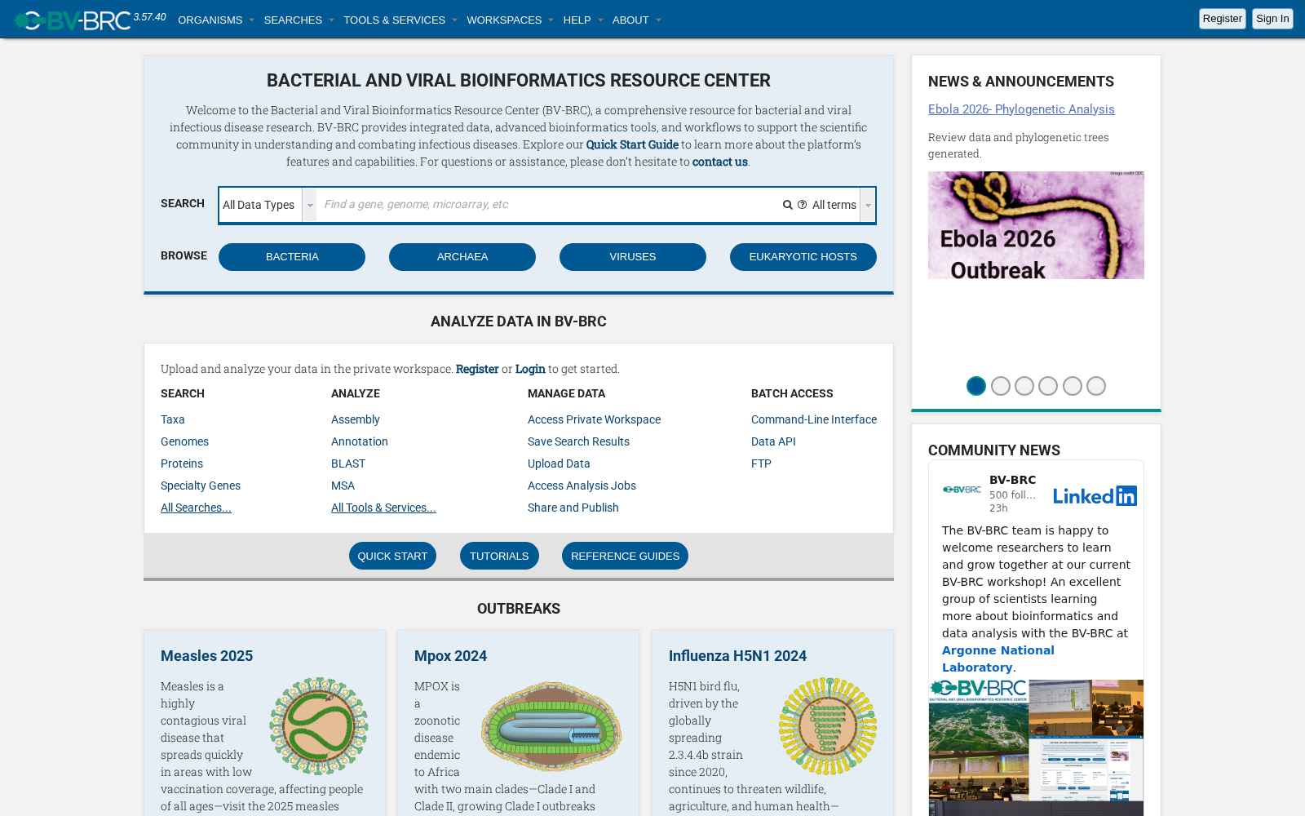Select the fourth news carousel dot

1048,386
